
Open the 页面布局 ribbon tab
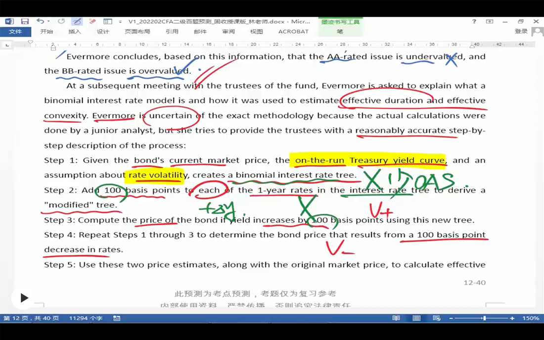(x=137, y=32)
